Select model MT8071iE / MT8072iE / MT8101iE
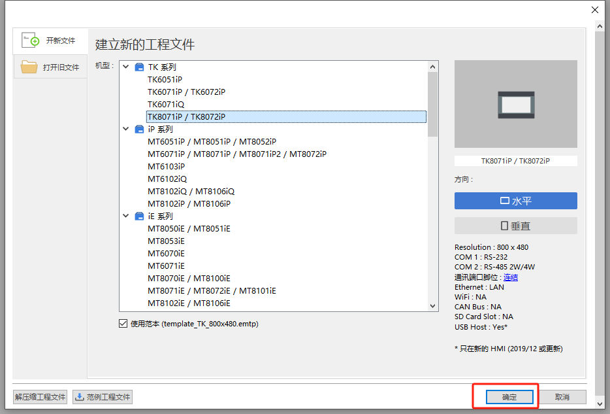Screen dimensions: 610x414 pyautogui.click(x=212, y=290)
